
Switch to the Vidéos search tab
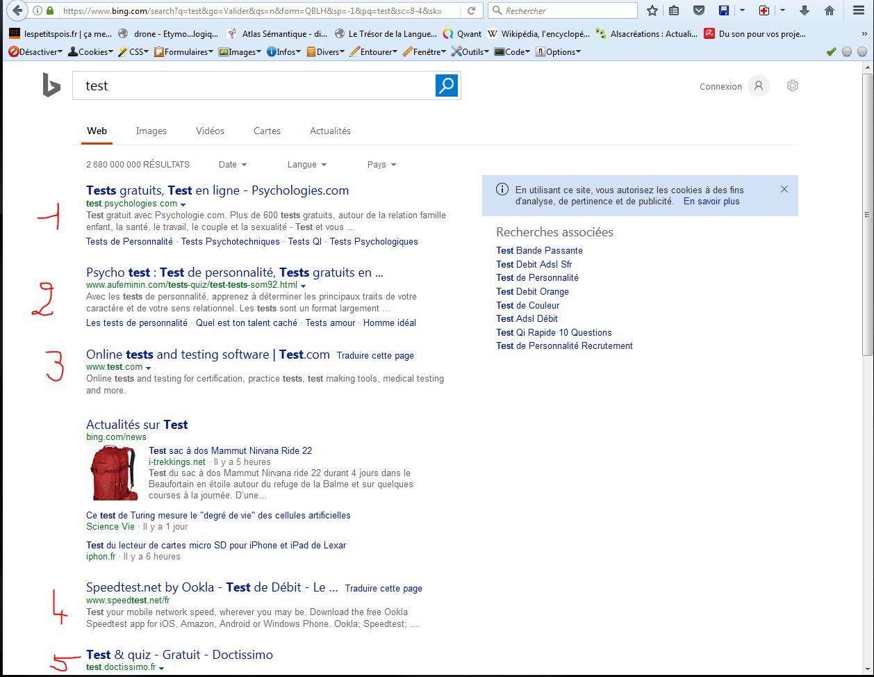point(210,131)
